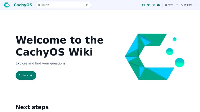This screenshot has width=200, height=112.
Task: Click the arrow inside Explore button
Action: click(x=31, y=75)
